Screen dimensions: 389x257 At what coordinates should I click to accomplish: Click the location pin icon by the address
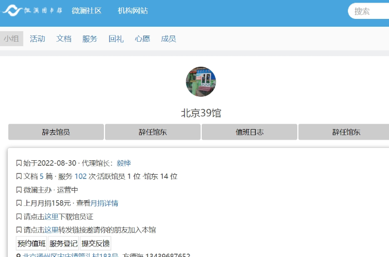point(19,256)
